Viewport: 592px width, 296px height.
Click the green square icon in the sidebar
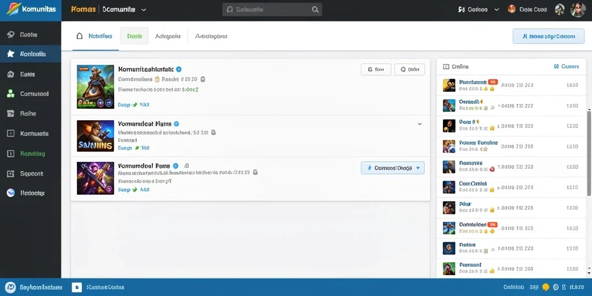tap(10, 154)
